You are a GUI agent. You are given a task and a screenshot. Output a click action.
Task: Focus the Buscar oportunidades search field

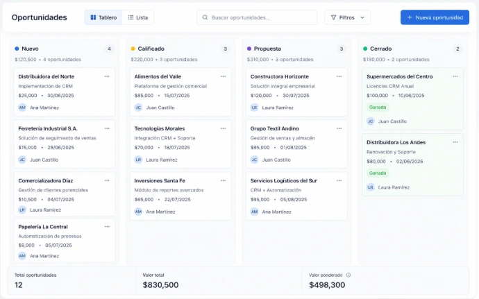[x=257, y=17]
